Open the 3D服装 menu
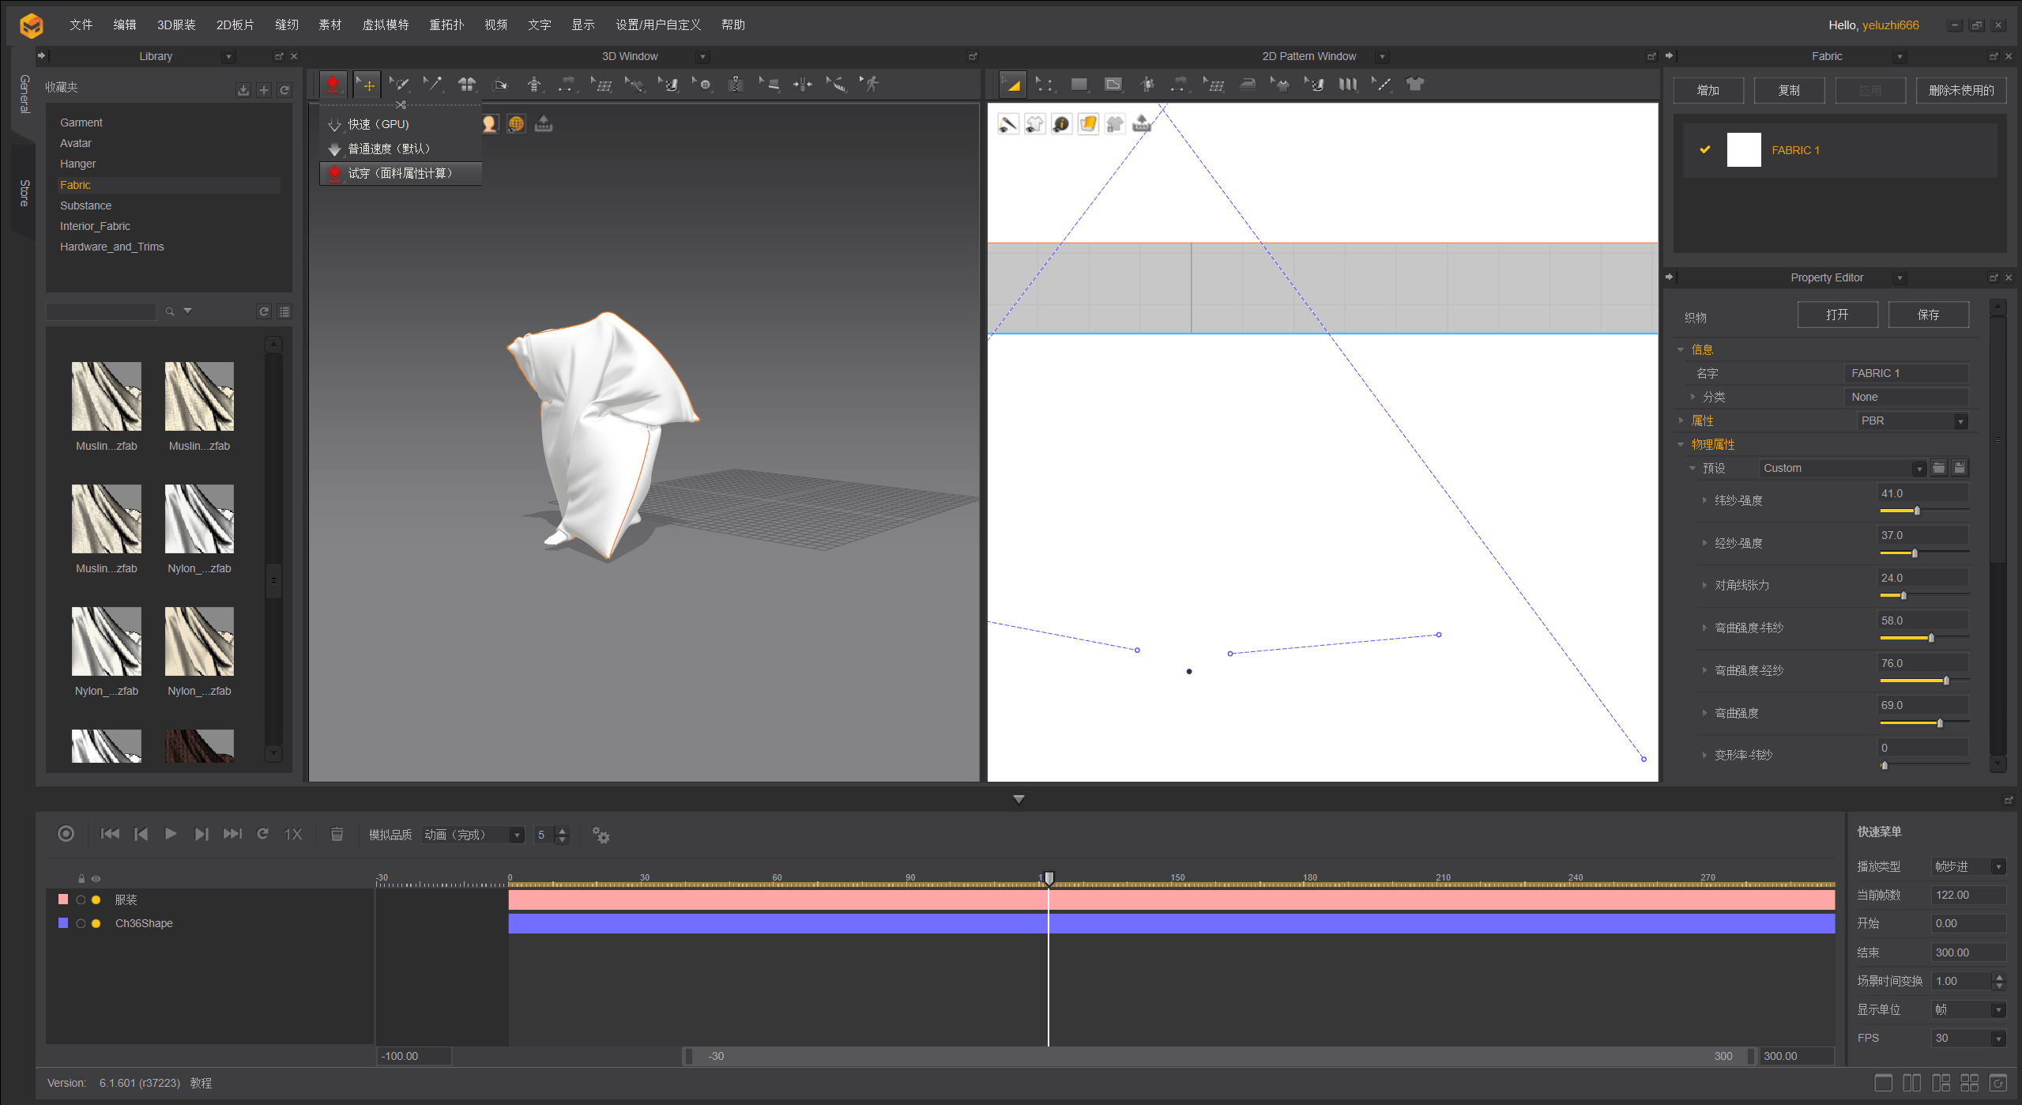This screenshot has width=2022, height=1105. 176,25
